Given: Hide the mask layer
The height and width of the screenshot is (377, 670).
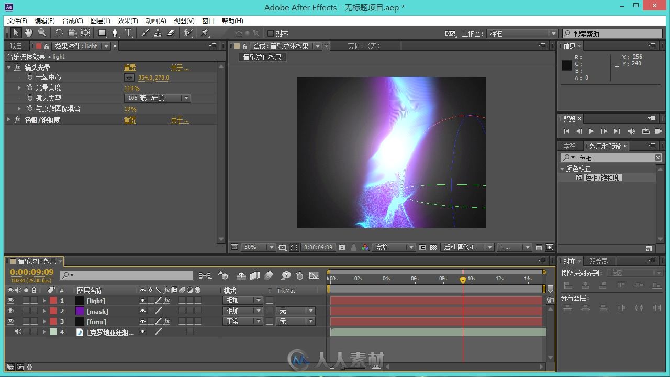Looking at the screenshot, I should tap(10, 311).
